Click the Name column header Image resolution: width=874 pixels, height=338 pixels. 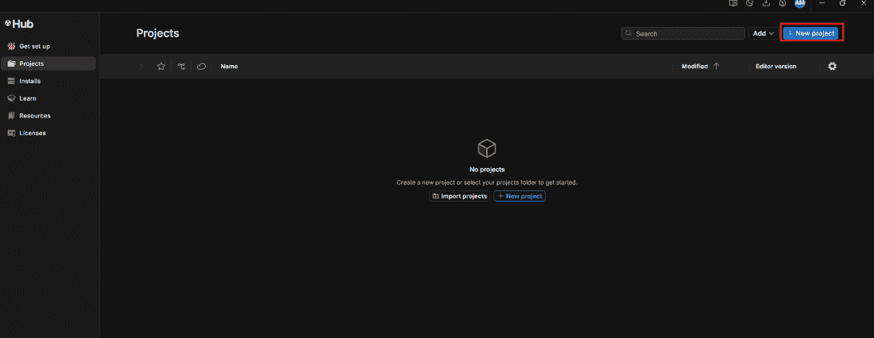tap(229, 67)
